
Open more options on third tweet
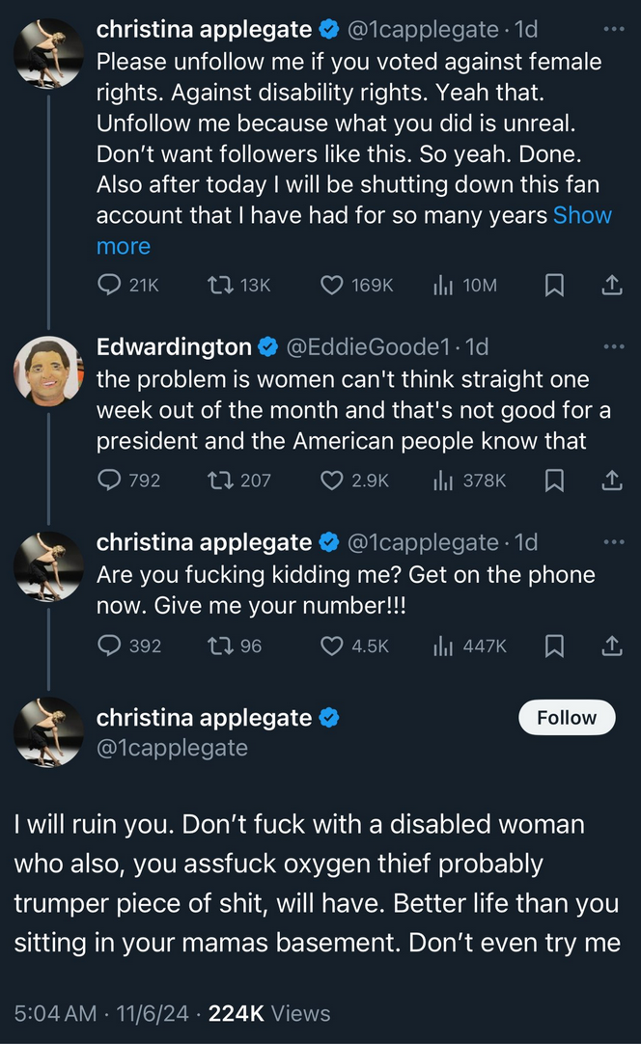[x=614, y=542]
